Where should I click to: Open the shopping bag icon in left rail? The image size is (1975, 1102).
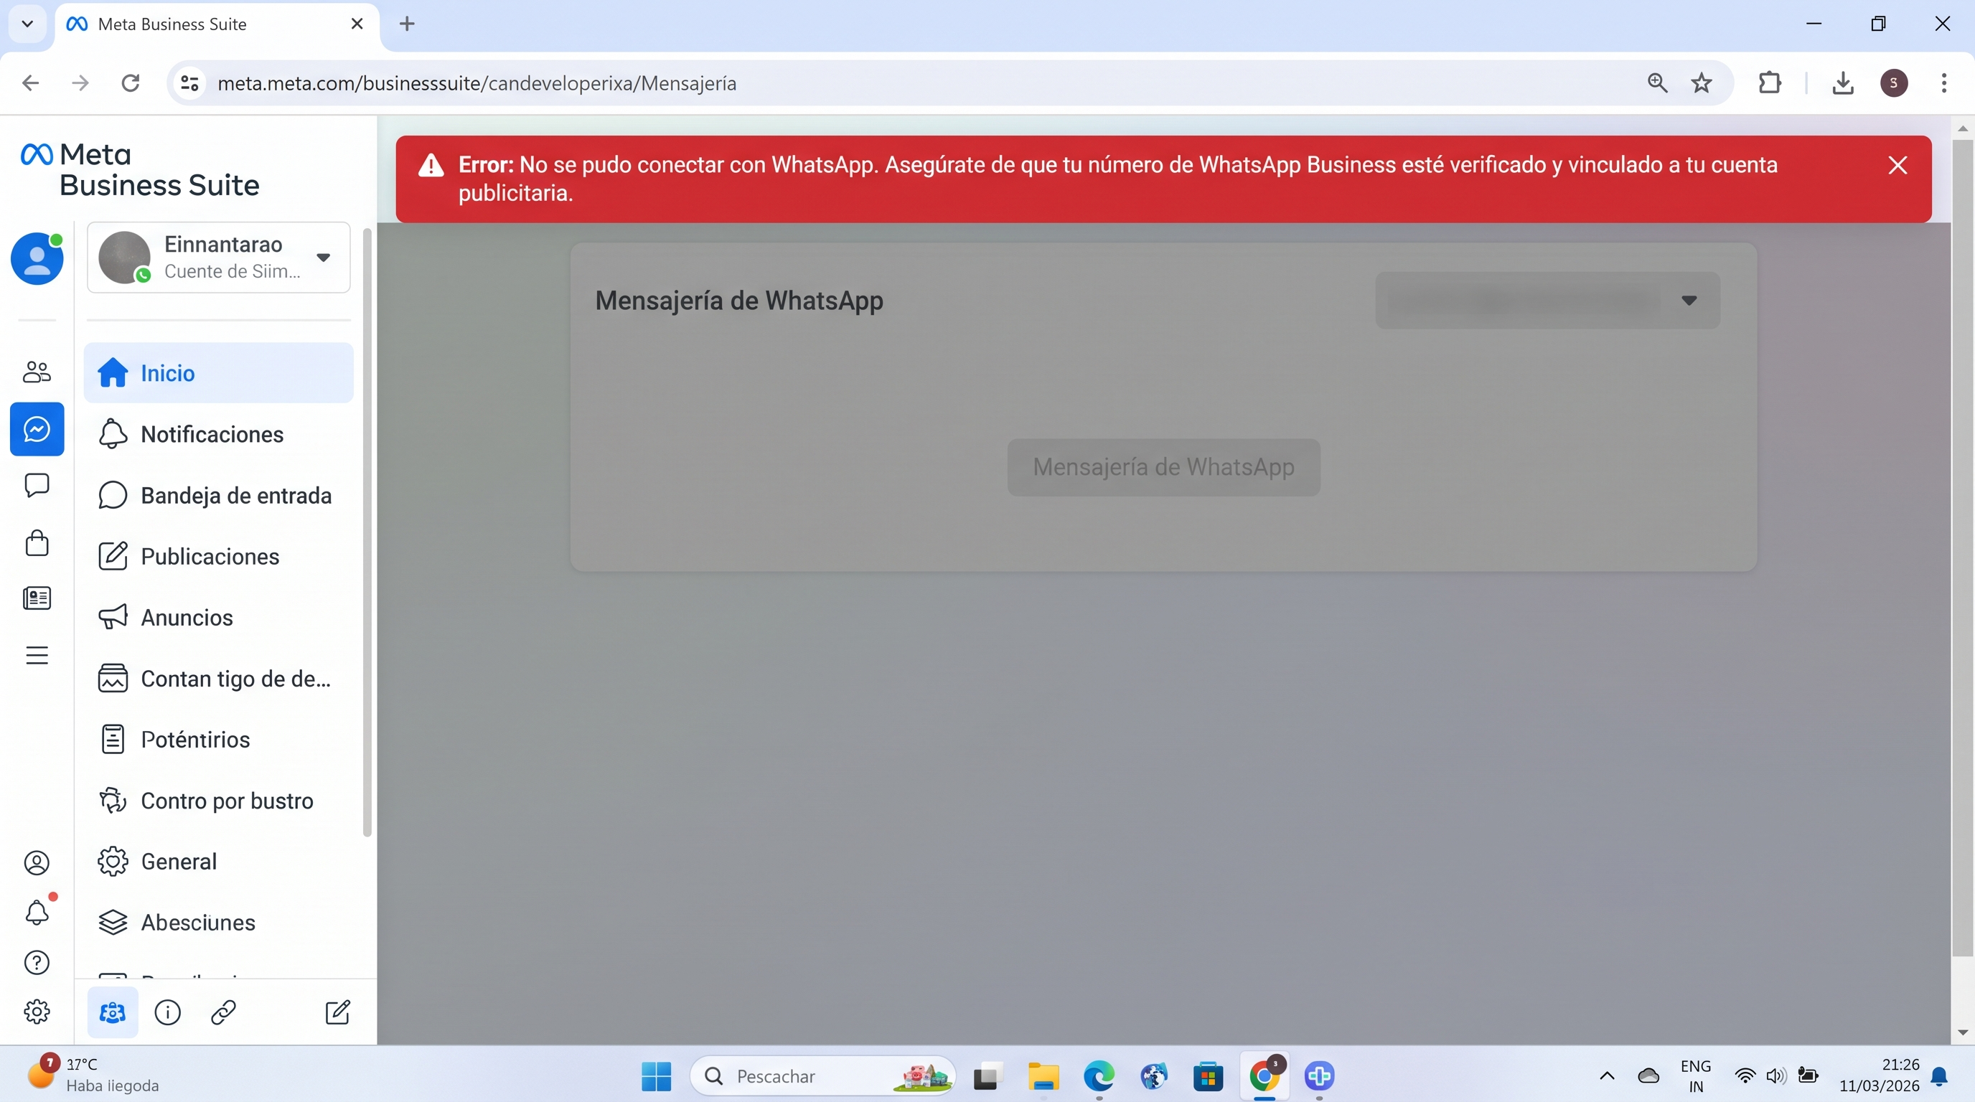coord(37,542)
